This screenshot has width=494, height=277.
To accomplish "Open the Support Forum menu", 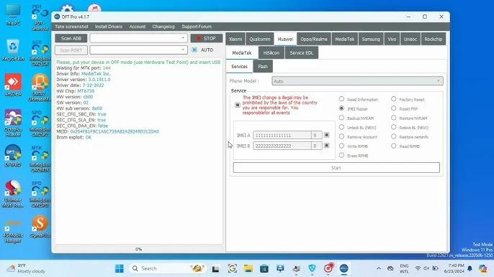I will pos(197,27).
